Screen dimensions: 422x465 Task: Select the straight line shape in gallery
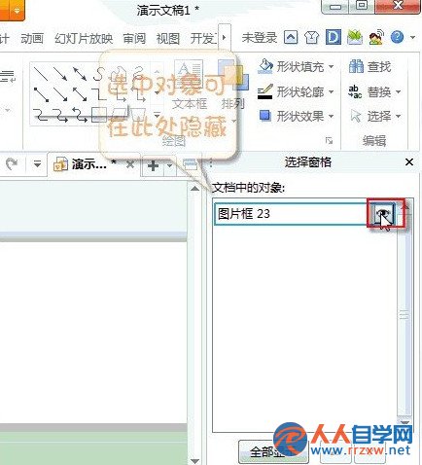click(41, 74)
